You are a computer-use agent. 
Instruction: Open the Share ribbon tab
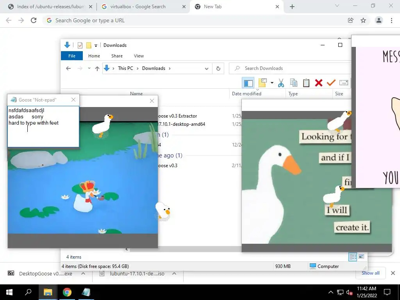(117, 56)
